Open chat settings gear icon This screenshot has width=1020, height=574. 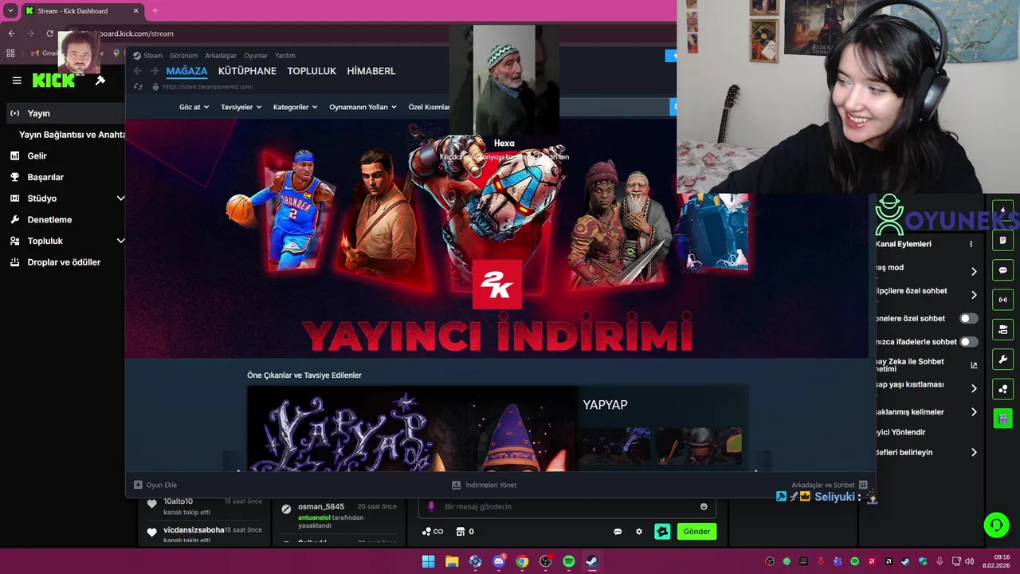(638, 532)
